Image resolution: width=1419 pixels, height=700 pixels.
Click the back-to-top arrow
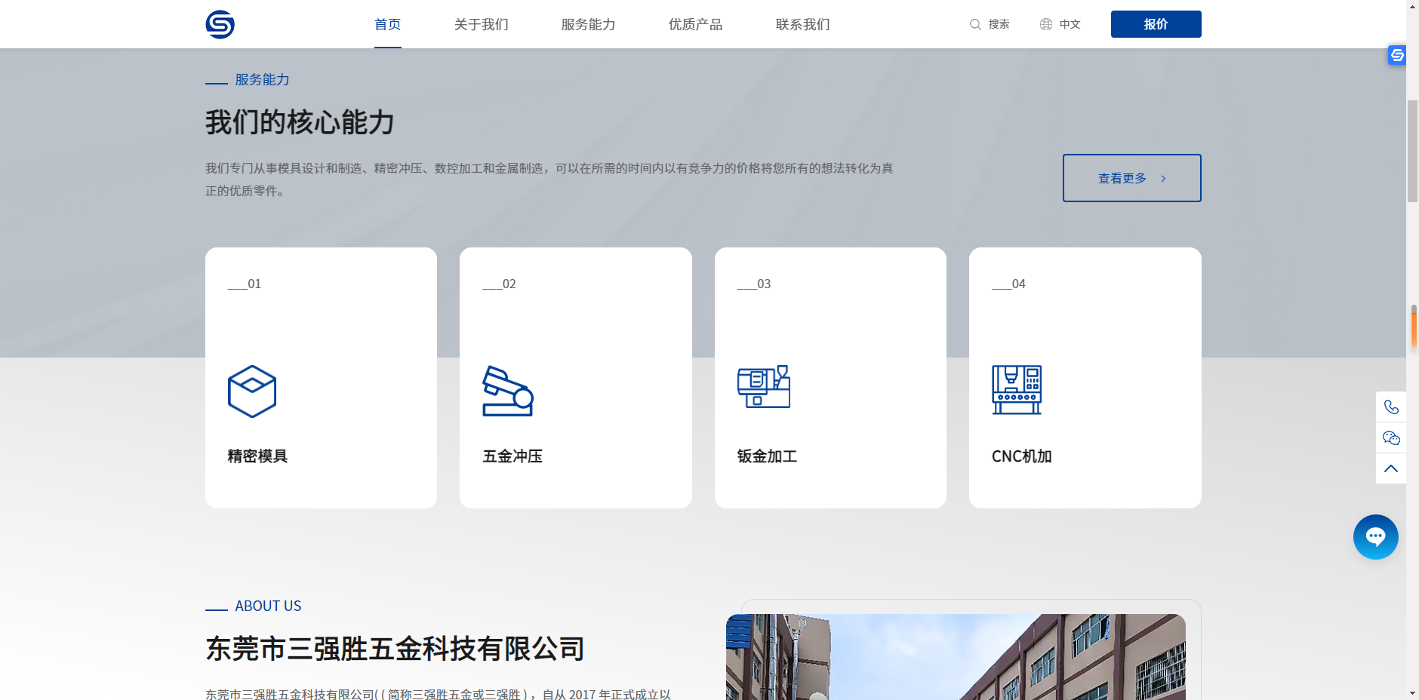coord(1391,468)
